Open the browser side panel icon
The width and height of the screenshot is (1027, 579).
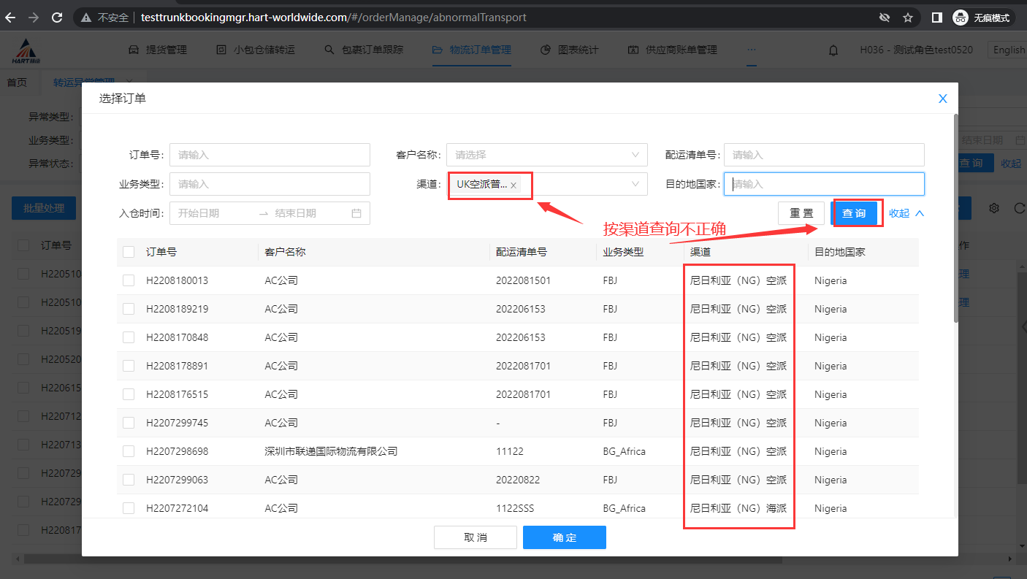pos(936,18)
